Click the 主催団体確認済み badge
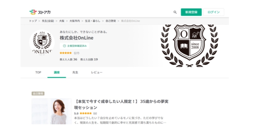Image resolution: width=254 pixels, height=126 pixels. point(74,46)
